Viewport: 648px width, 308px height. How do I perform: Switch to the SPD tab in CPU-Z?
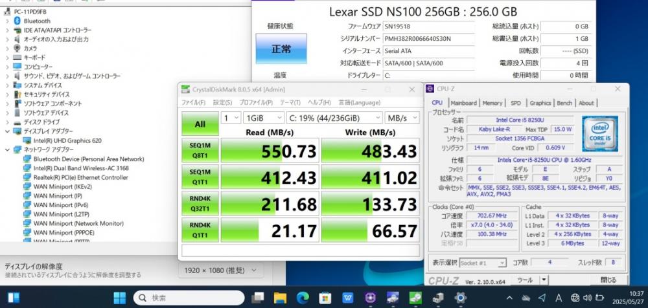click(516, 104)
